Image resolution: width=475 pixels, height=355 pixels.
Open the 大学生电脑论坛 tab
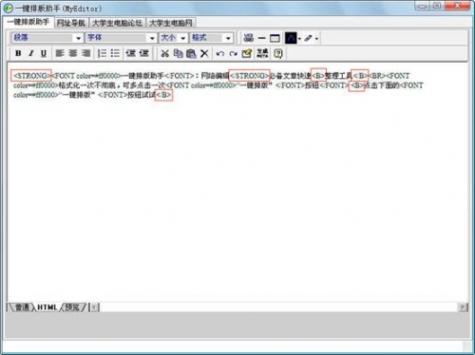117,23
